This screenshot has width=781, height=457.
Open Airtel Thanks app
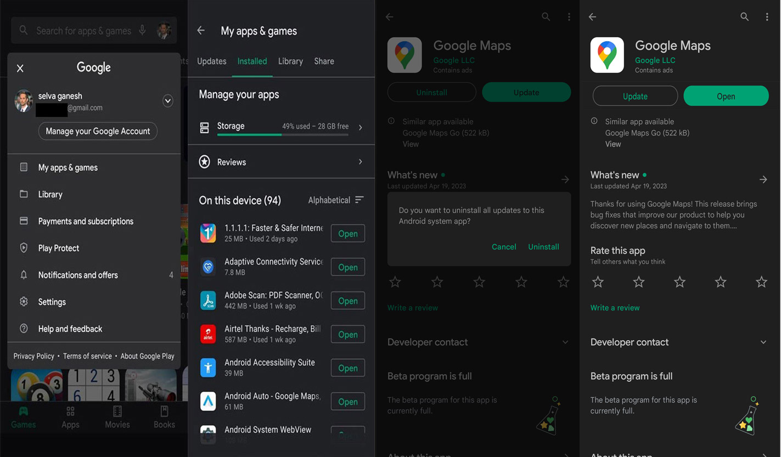click(348, 335)
